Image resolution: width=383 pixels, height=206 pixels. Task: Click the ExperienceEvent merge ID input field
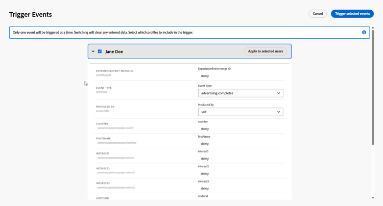coord(241,76)
